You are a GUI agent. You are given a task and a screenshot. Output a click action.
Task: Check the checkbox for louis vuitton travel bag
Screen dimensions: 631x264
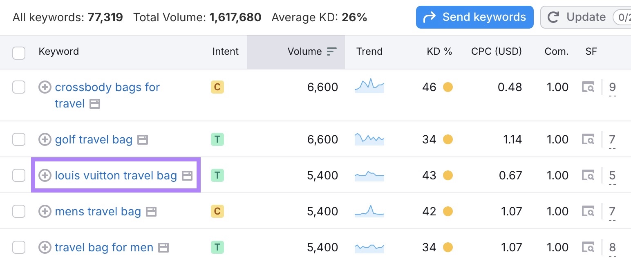(19, 175)
